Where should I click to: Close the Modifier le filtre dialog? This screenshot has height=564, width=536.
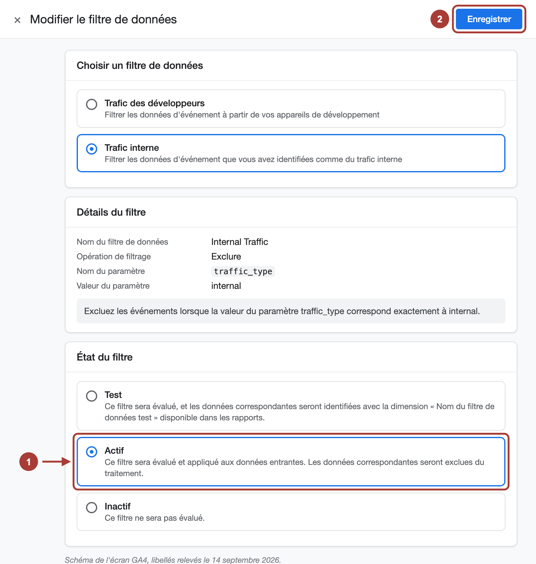click(17, 20)
